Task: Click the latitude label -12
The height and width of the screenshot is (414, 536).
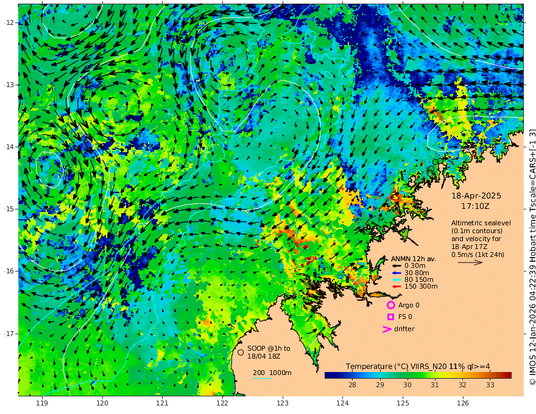Action: (9, 23)
